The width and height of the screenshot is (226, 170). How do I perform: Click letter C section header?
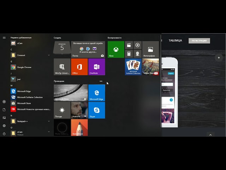[11, 50]
